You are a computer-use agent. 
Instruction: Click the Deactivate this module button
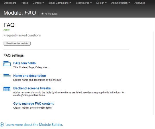tap(17, 43)
